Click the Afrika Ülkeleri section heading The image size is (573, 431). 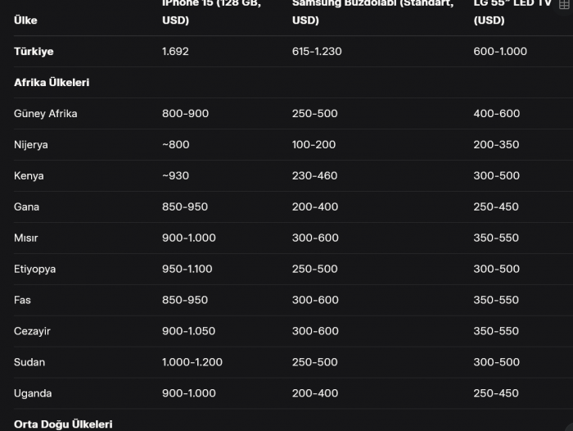pos(52,82)
